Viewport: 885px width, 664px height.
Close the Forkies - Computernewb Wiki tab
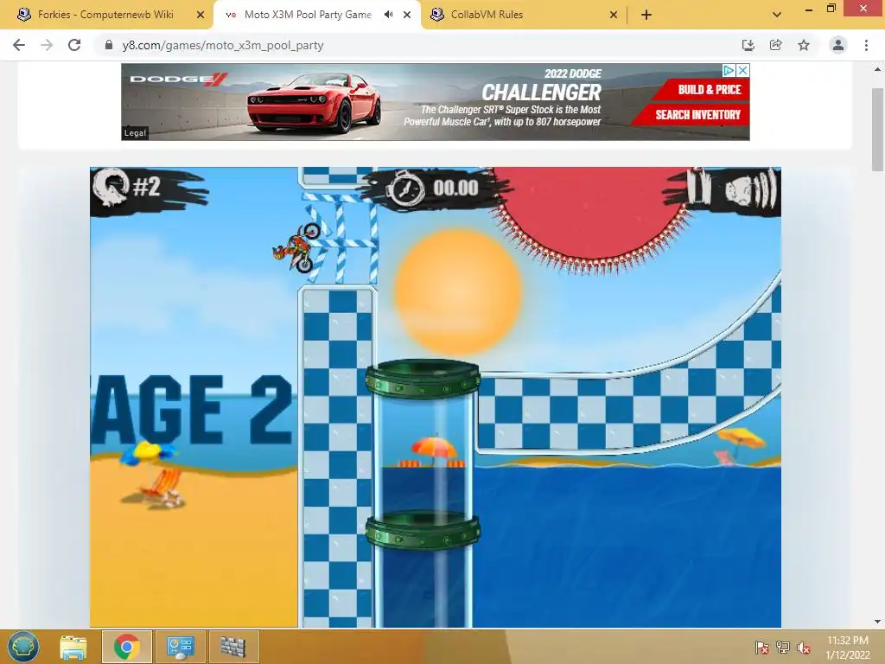coord(201,15)
